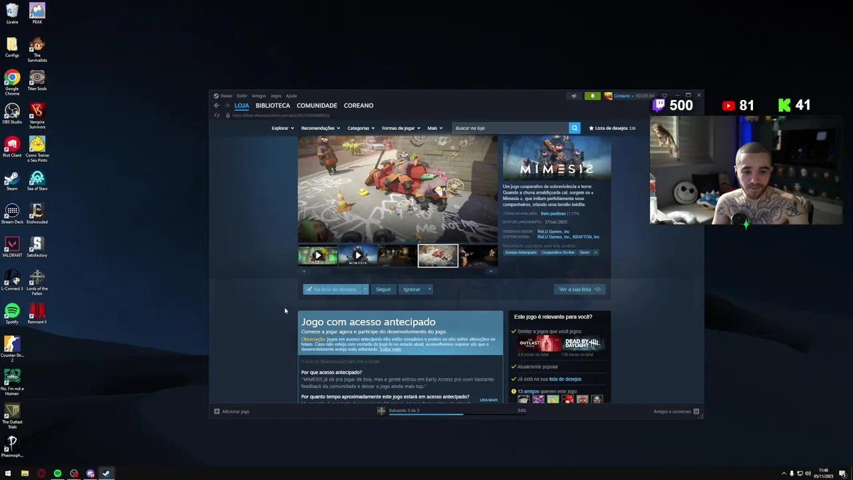Click the 'Acesso Antecipado' tag
The image size is (853, 480).
(x=520, y=253)
